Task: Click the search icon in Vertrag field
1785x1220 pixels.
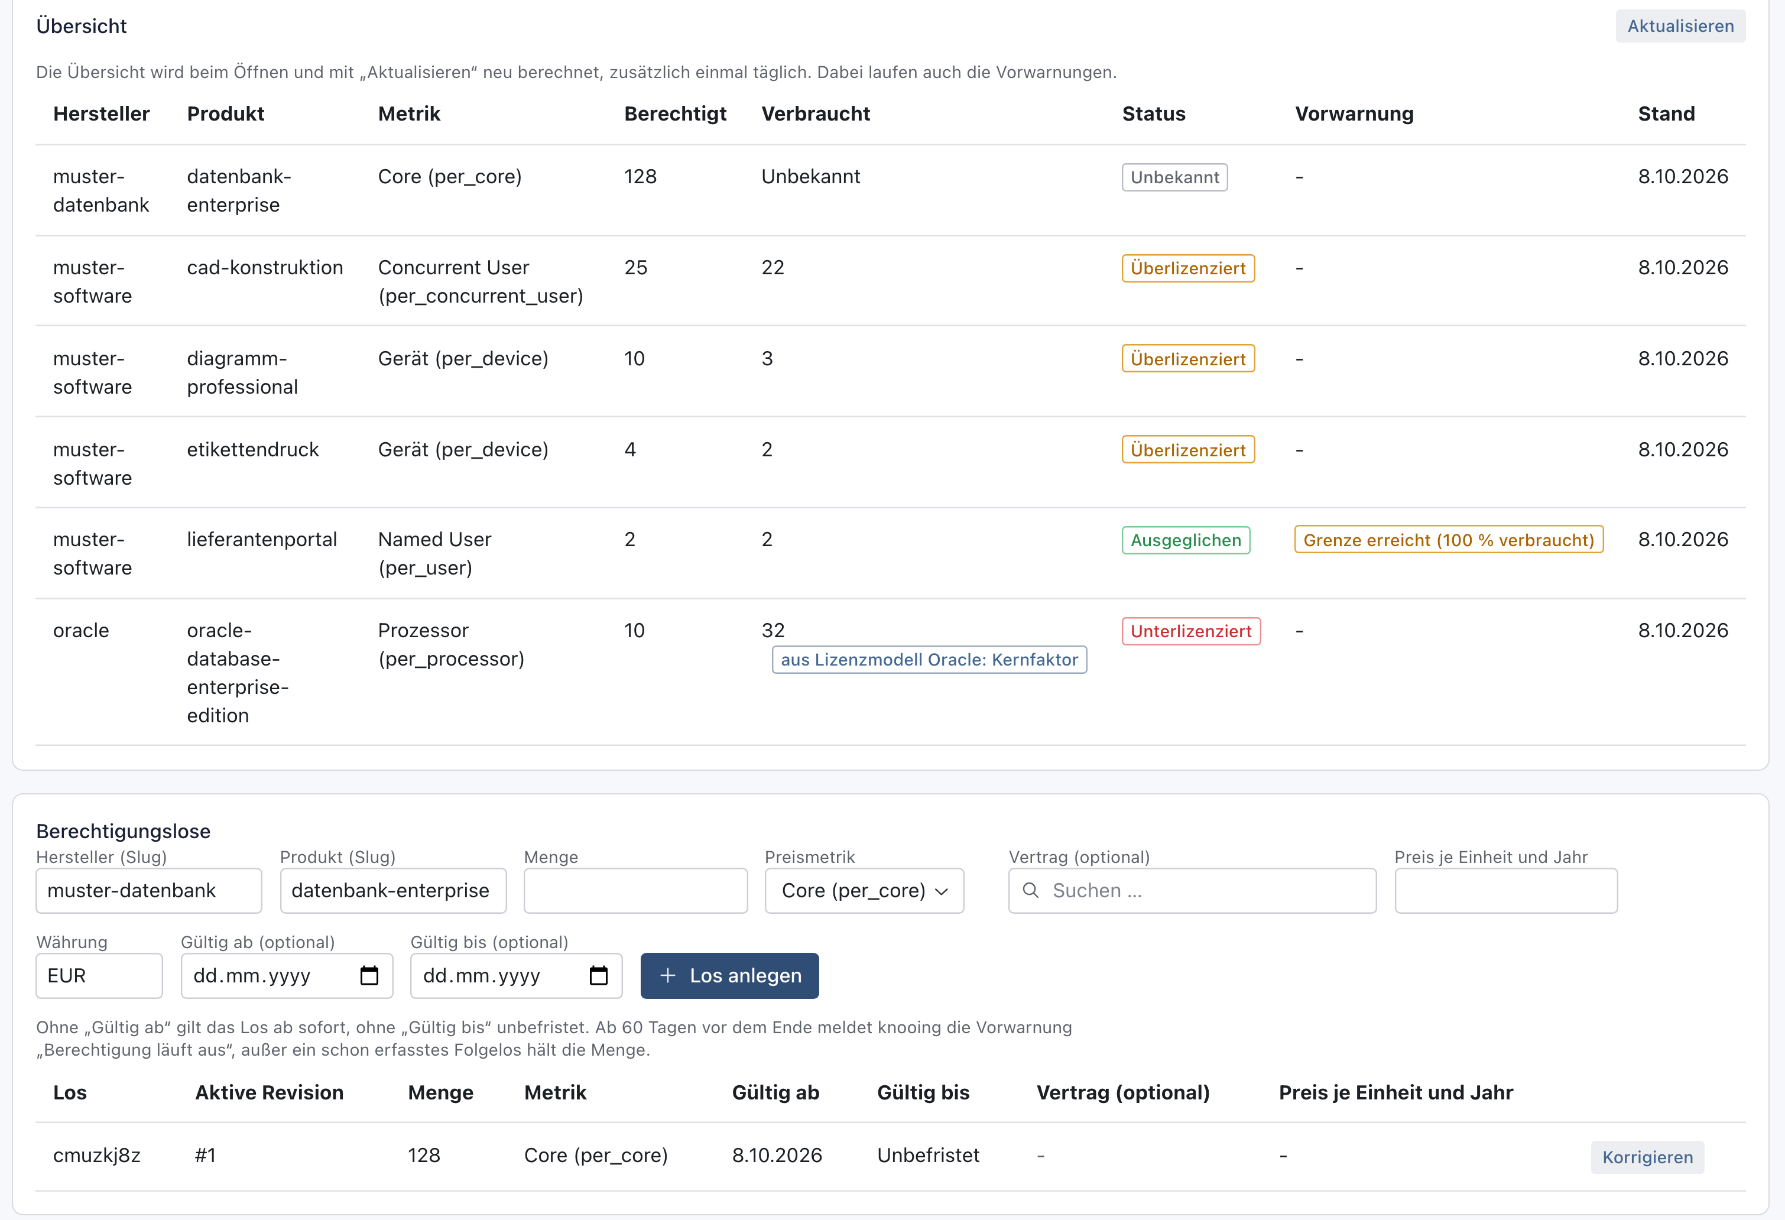Action: coord(1031,890)
